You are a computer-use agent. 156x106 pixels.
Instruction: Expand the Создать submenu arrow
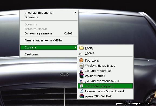(76, 47)
